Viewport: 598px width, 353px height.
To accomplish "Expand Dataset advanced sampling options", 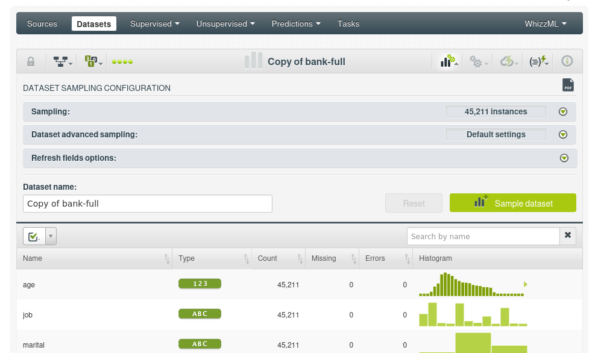I will (x=563, y=134).
